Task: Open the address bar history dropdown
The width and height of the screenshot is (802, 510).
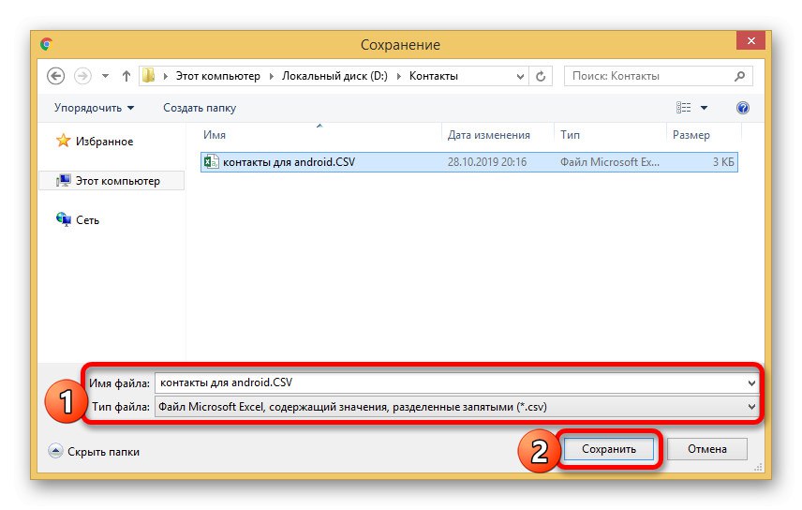Action: click(x=520, y=77)
